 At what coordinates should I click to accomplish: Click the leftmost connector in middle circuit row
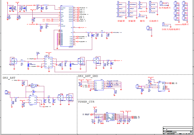tap(12, 61)
